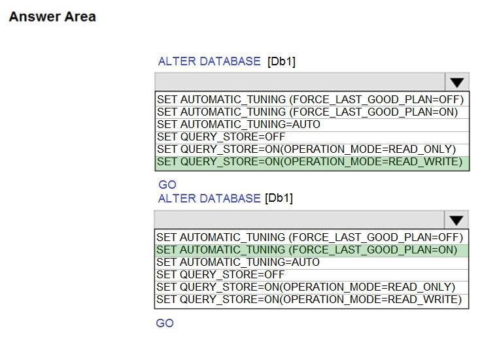Select READ_ONLY operation mode in second list
The width and height of the screenshot is (480, 339).
click(311, 287)
